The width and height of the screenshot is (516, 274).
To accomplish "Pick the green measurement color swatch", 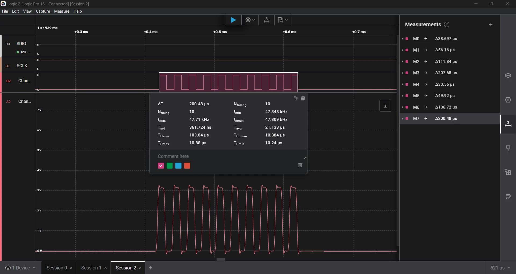I will (170, 166).
